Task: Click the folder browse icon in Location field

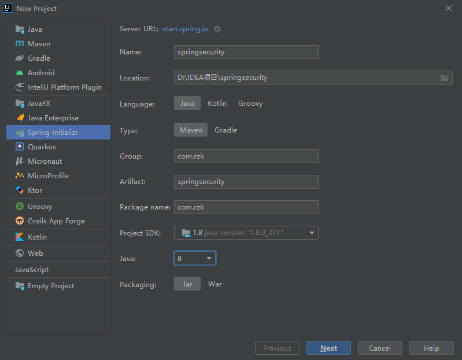Action: click(445, 78)
